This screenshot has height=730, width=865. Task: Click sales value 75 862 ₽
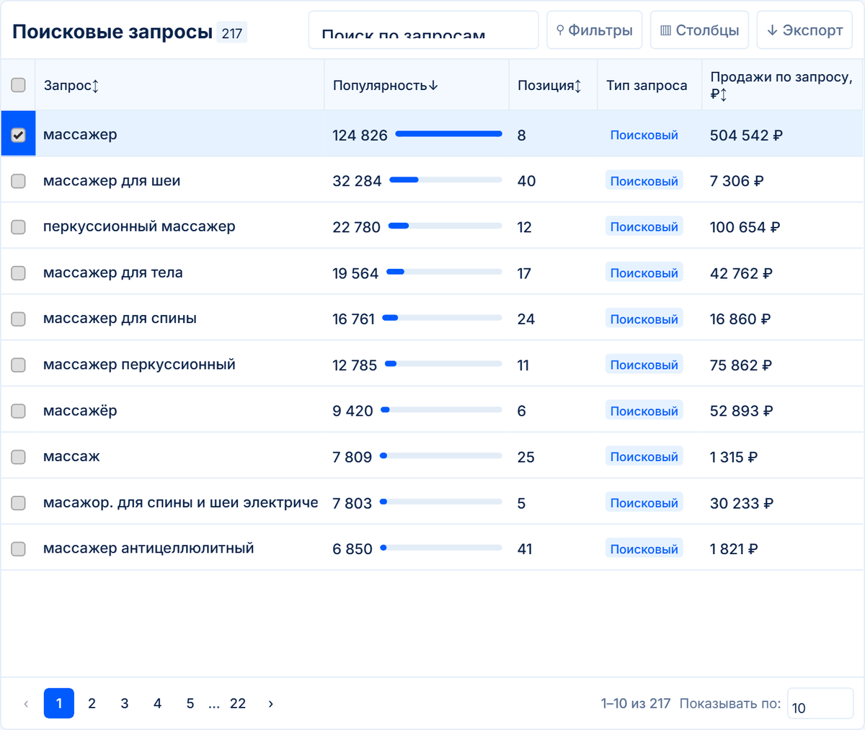[740, 365]
